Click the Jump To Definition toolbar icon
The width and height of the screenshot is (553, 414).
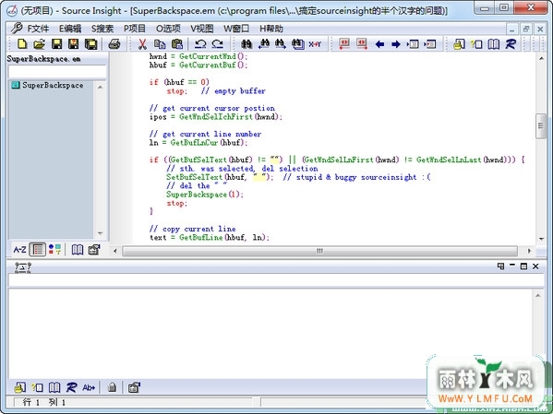click(413, 44)
